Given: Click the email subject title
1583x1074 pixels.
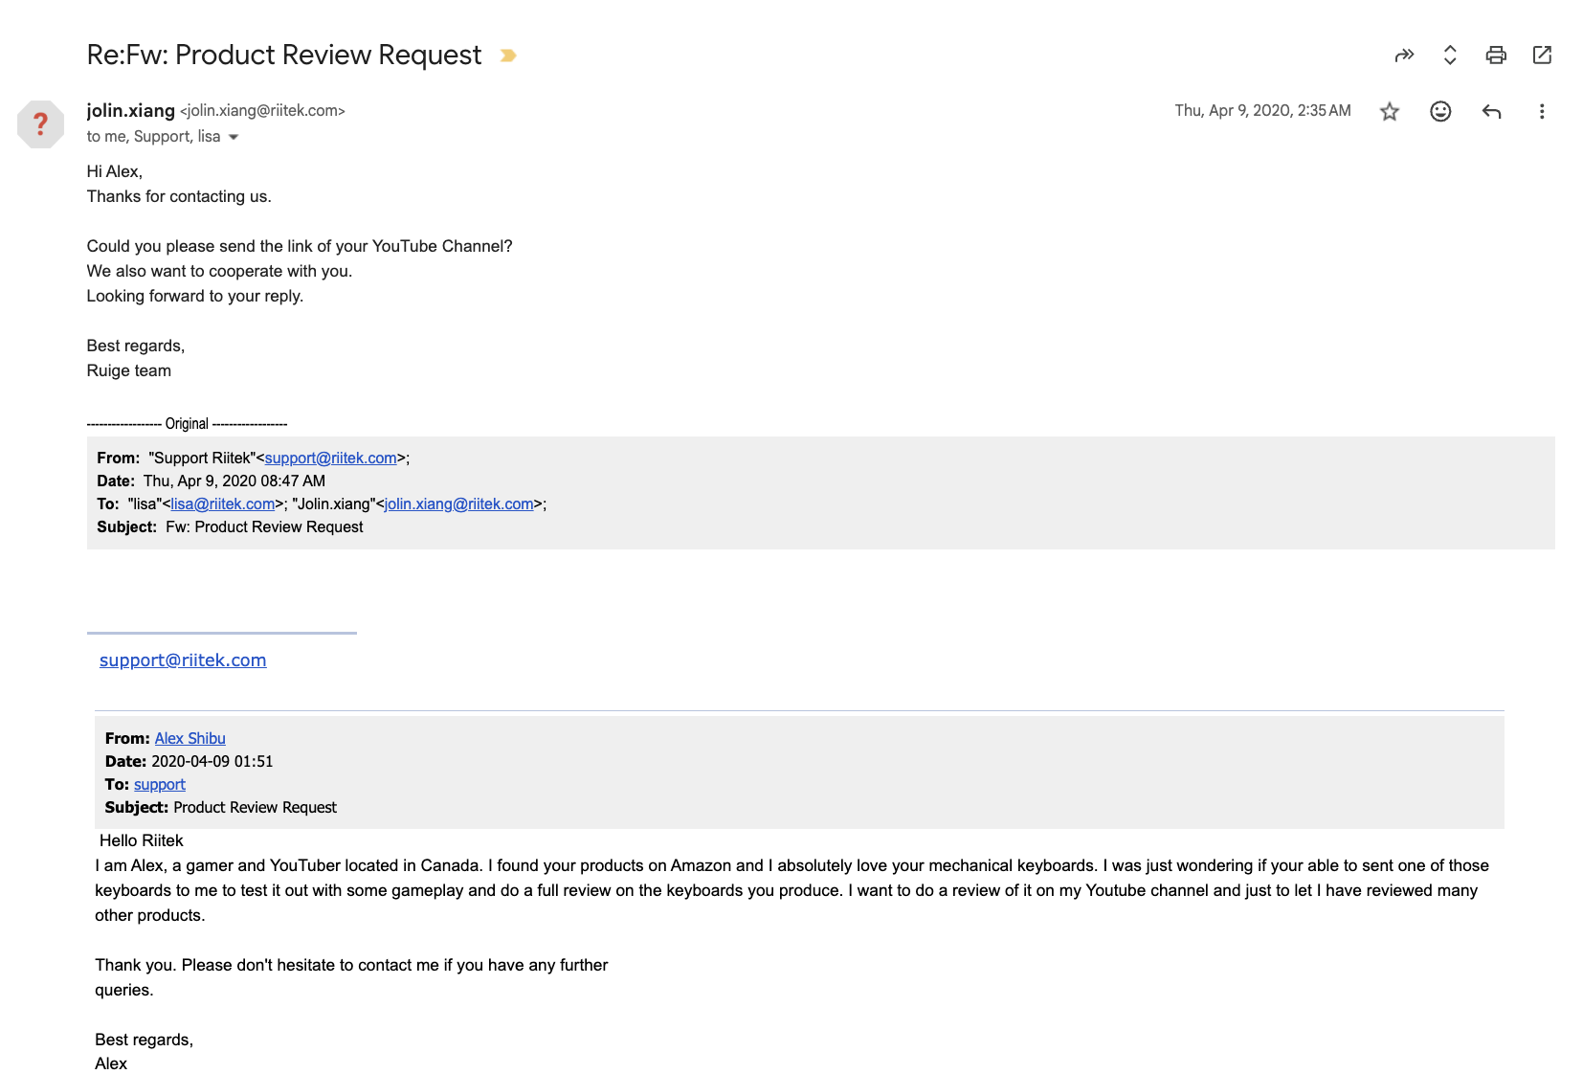Looking at the screenshot, I should [283, 56].
